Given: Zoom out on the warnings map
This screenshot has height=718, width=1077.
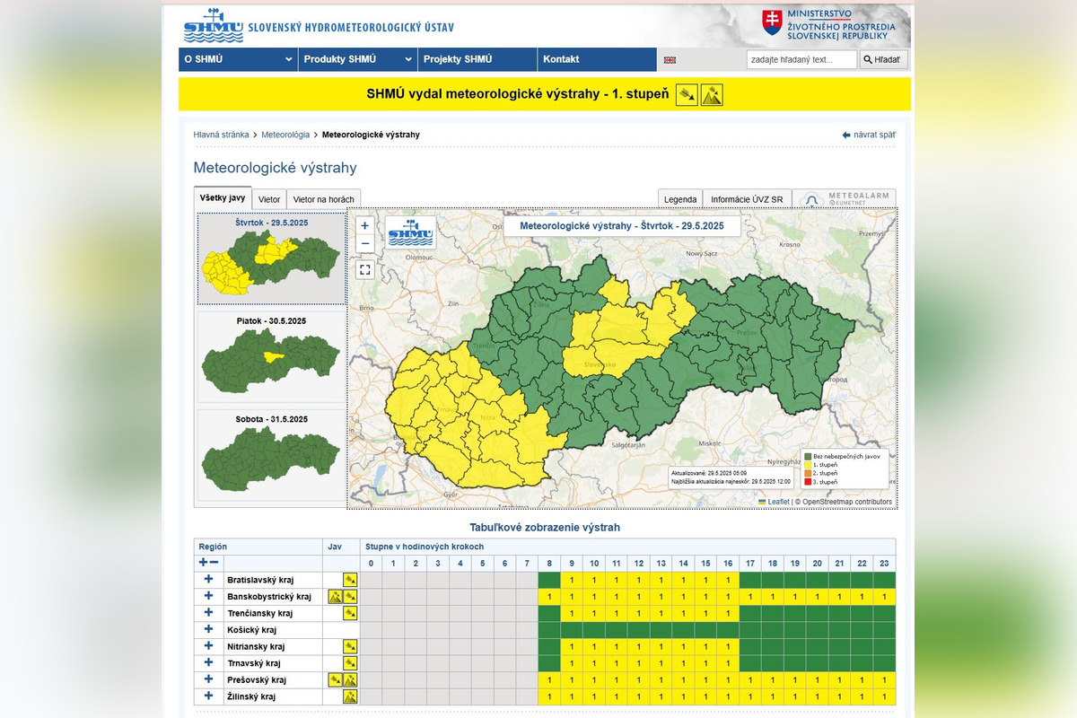Looking at the screenshot, I should pyautogui.click(x=365, y=244).
